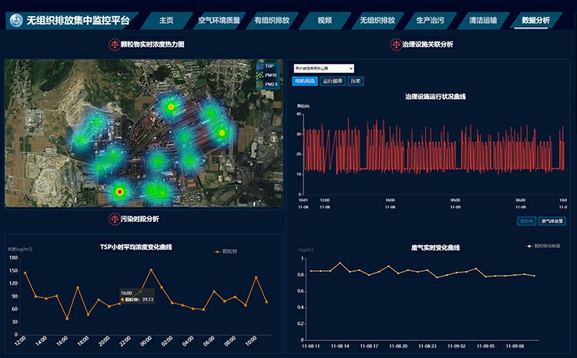Click the TSP layer icon on map
Viewport: 577px width, 358px height.
tap(260, 66)
